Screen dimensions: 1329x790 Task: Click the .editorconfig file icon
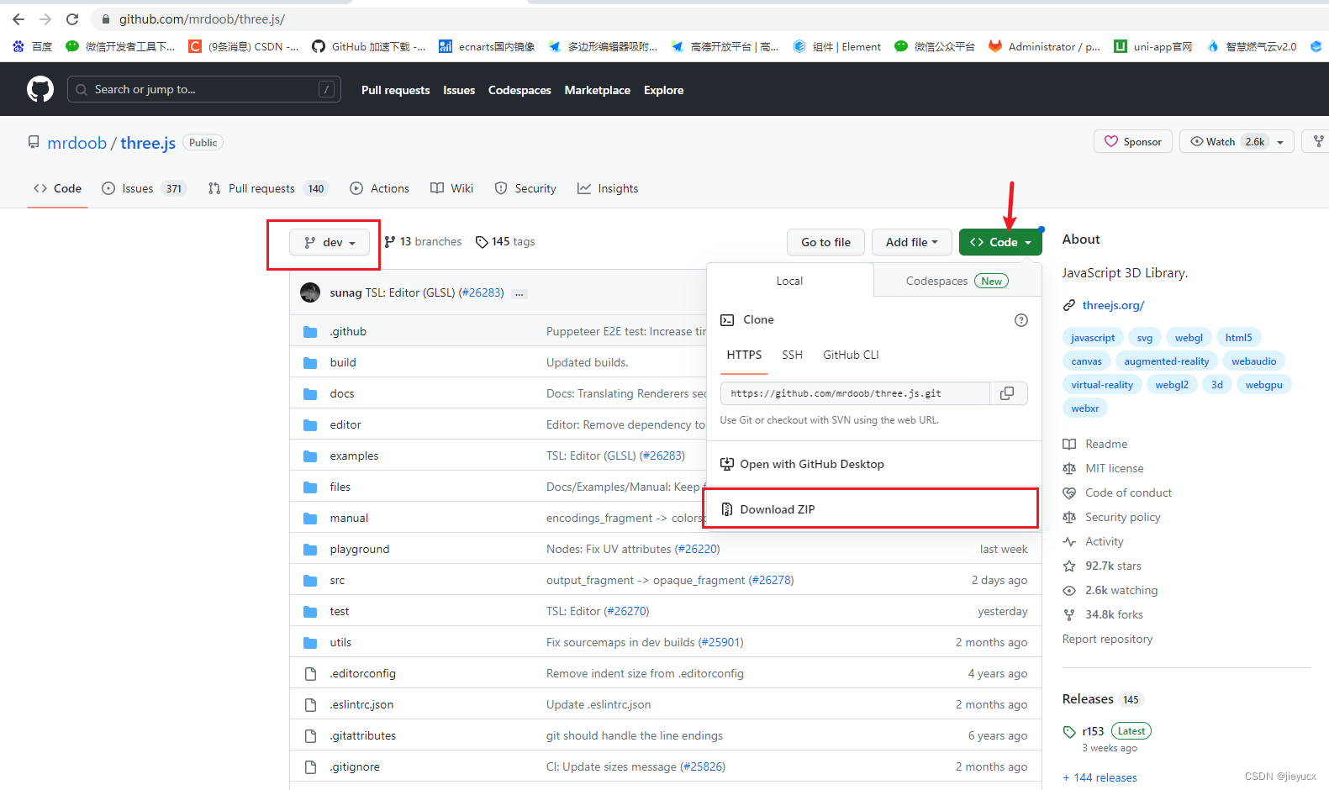(x=310, y=674)
